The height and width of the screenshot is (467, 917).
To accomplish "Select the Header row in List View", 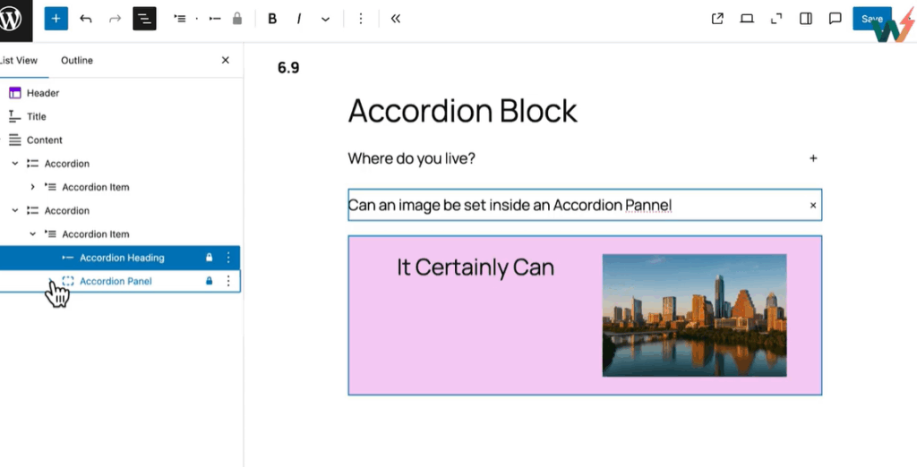I will [120, 93].
